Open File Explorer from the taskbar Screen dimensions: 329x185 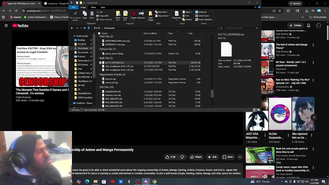[96, 182]
